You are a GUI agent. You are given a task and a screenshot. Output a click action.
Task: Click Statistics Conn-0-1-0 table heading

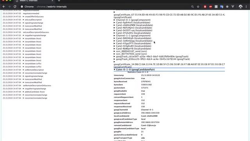[x=138, y=72]
